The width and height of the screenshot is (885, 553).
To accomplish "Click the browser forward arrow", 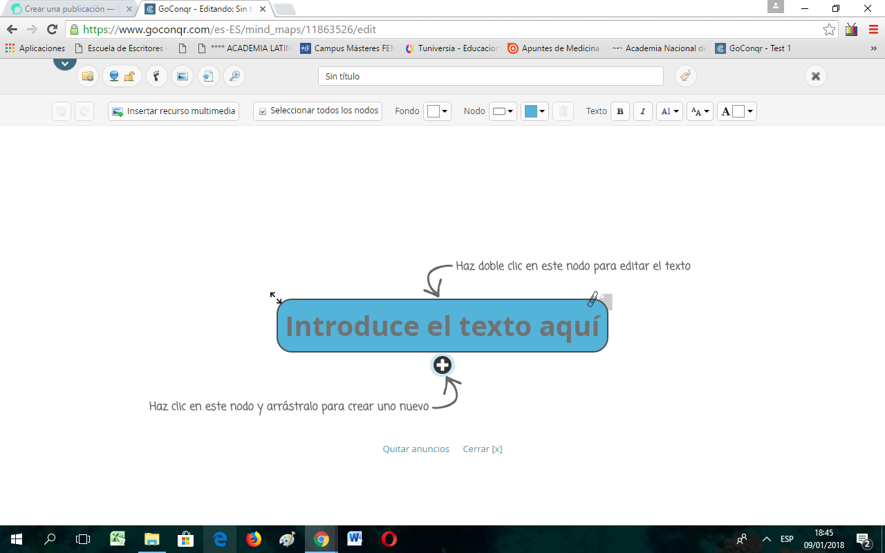I will click(32, 30).
